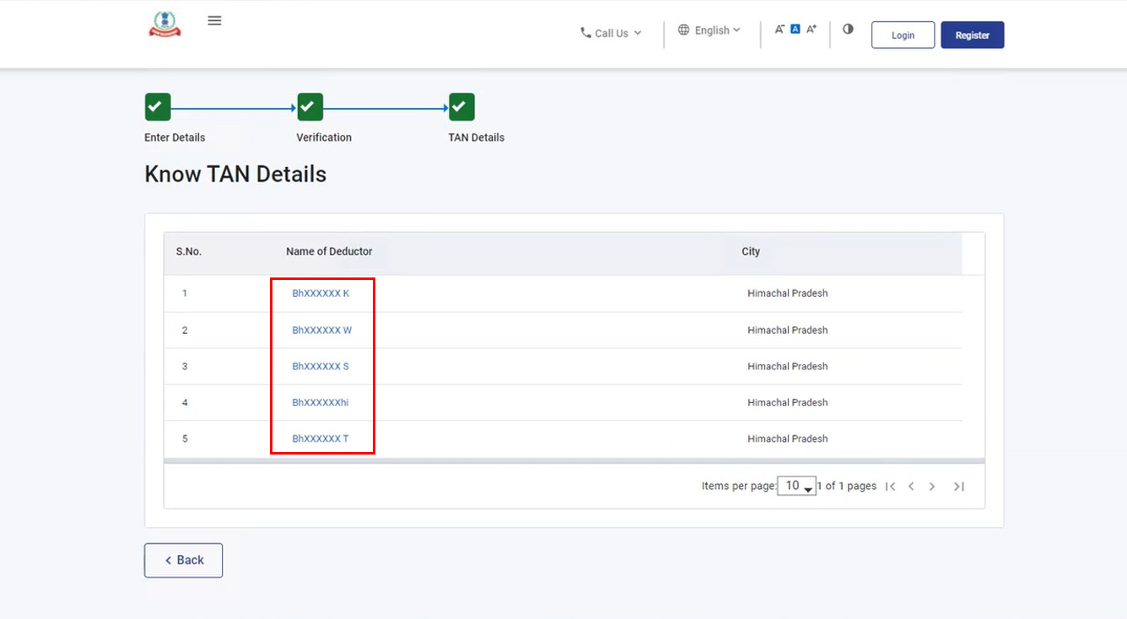Open deductor link BhXXXXXXhi
The height and width of the screenshot is (619, 1127).
[x=320, y=403]
